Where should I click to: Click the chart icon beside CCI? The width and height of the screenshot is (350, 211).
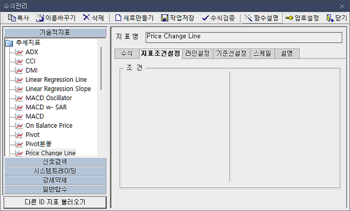19,61
